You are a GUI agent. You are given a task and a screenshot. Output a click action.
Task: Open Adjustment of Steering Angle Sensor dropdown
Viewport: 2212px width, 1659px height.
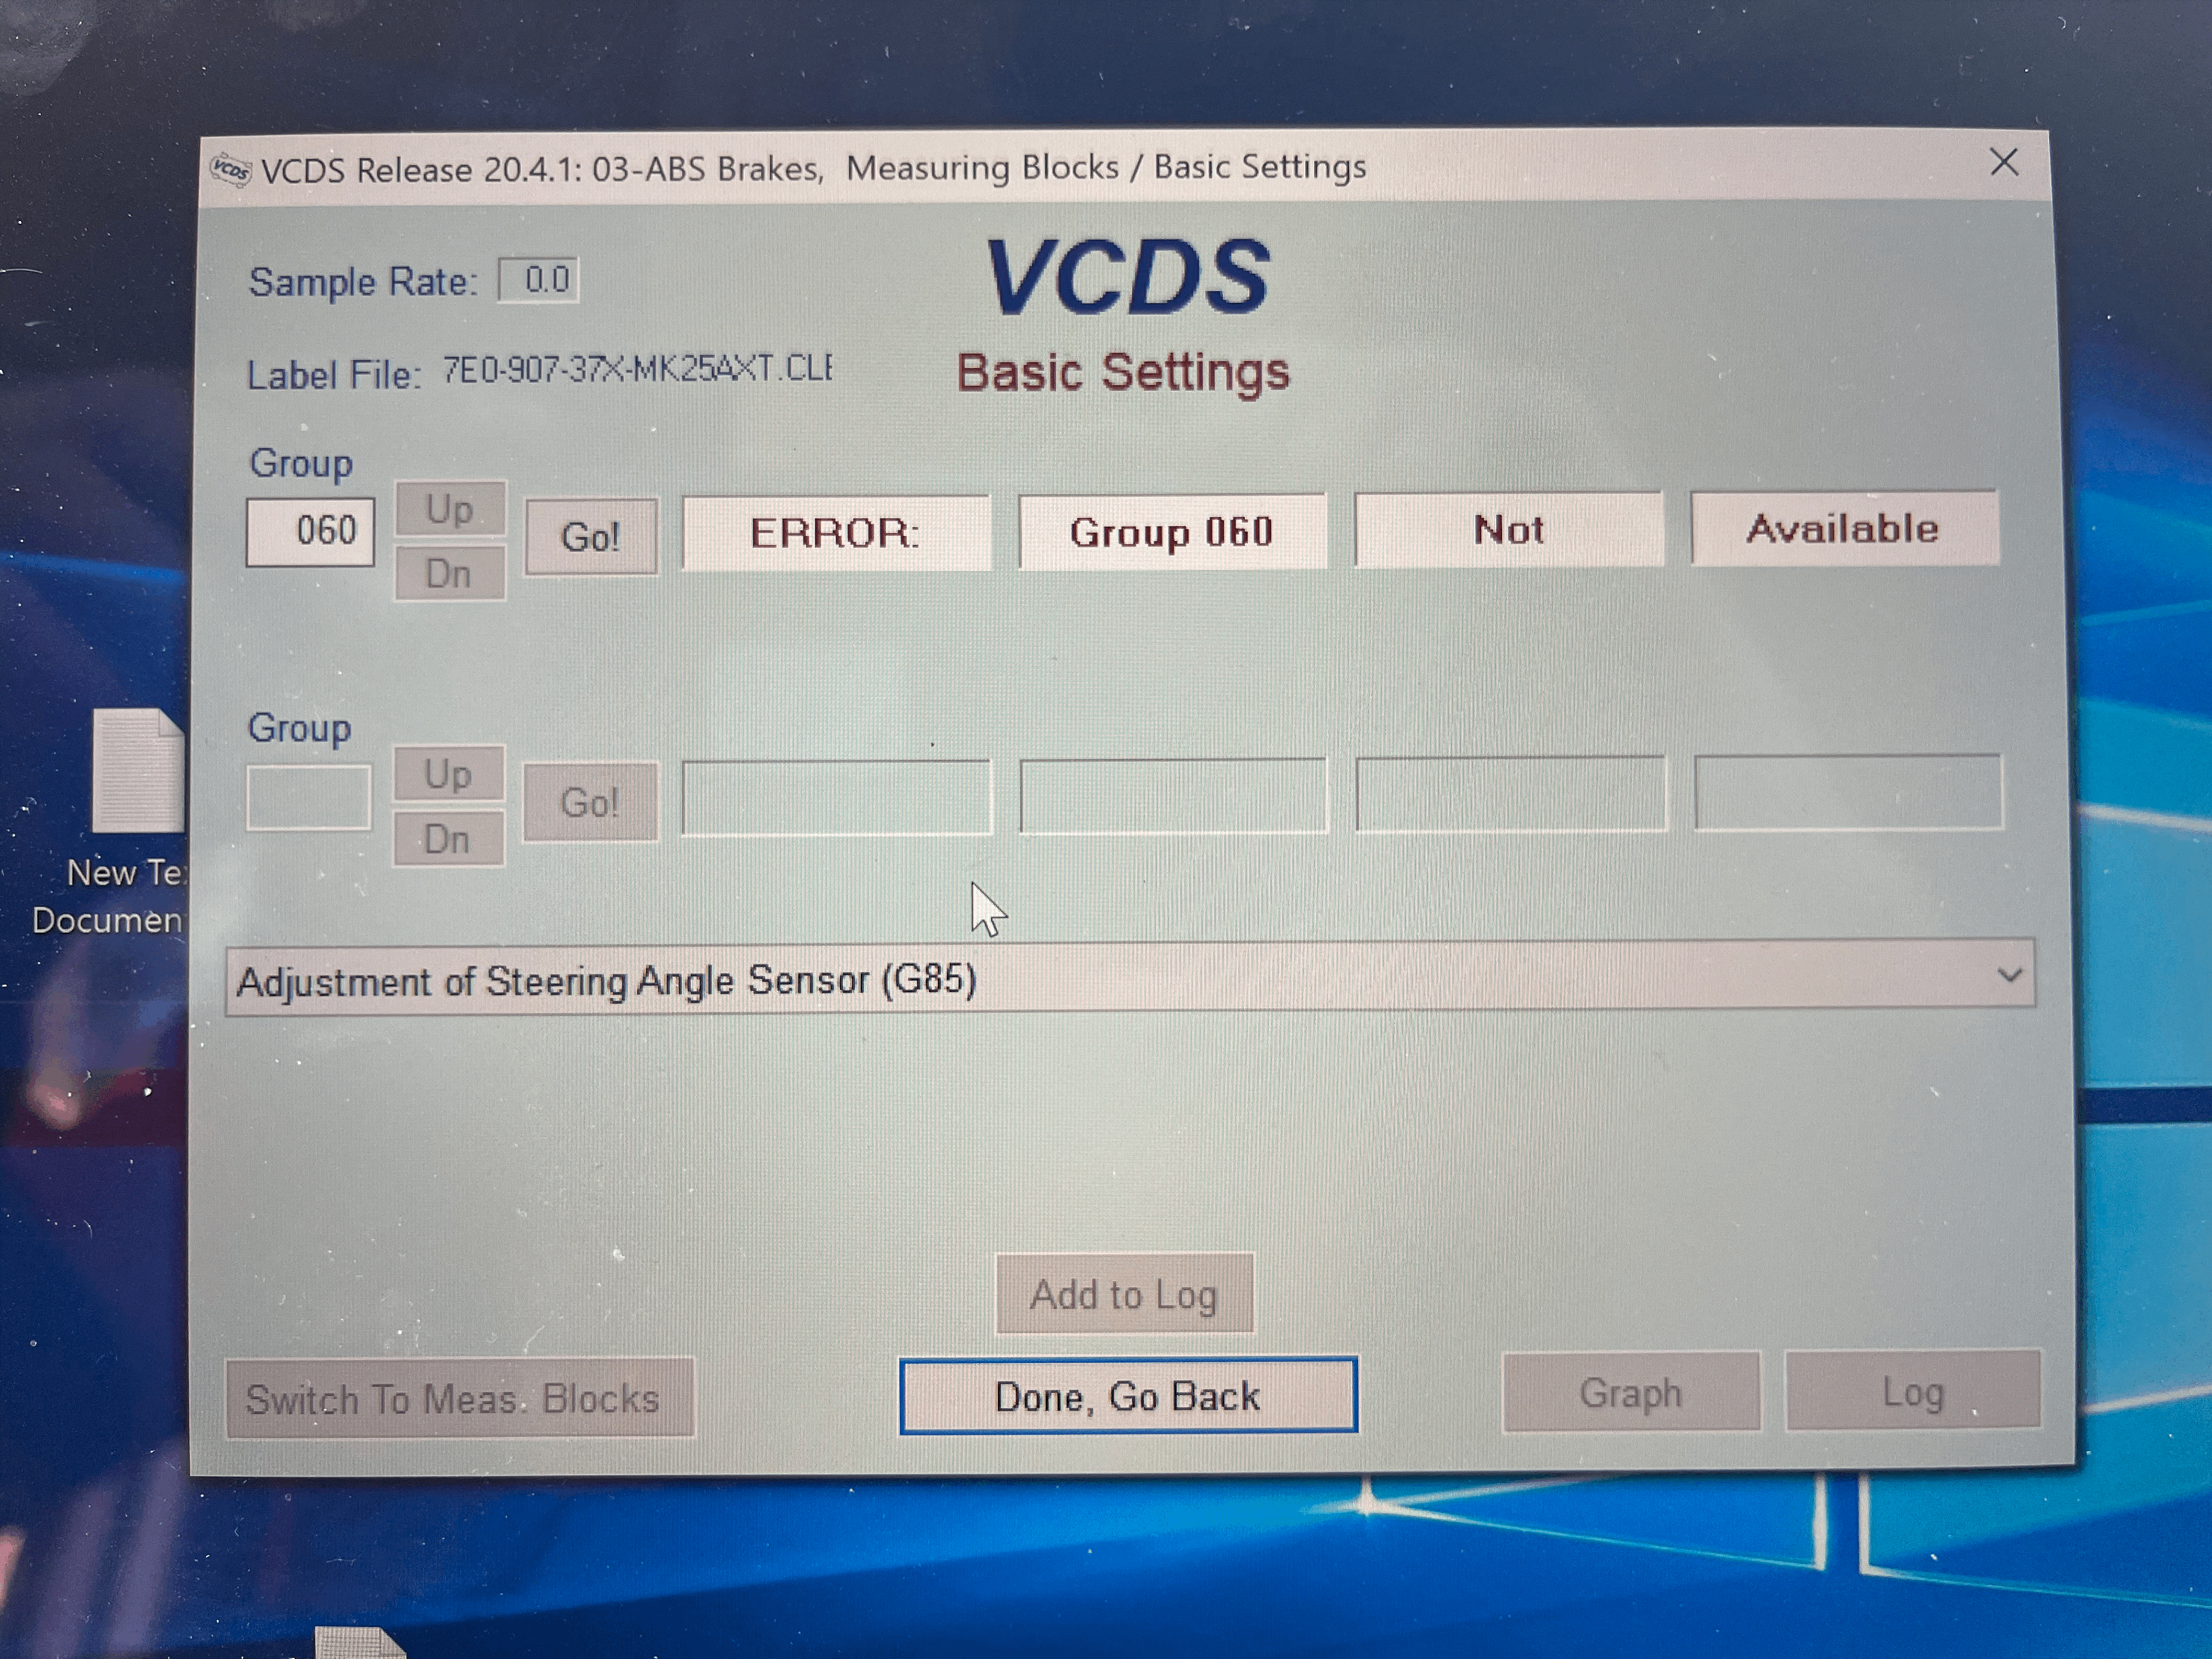pos(1130,978)
